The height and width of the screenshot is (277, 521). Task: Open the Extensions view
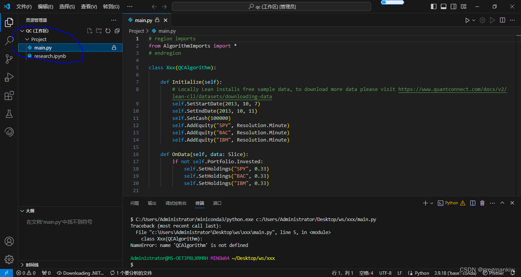coord(9,96)
